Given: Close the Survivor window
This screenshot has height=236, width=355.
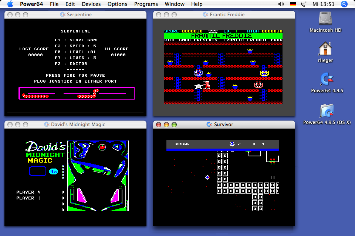Looking at the screenshot, I should pyautogui.click(x=159, y=125).
